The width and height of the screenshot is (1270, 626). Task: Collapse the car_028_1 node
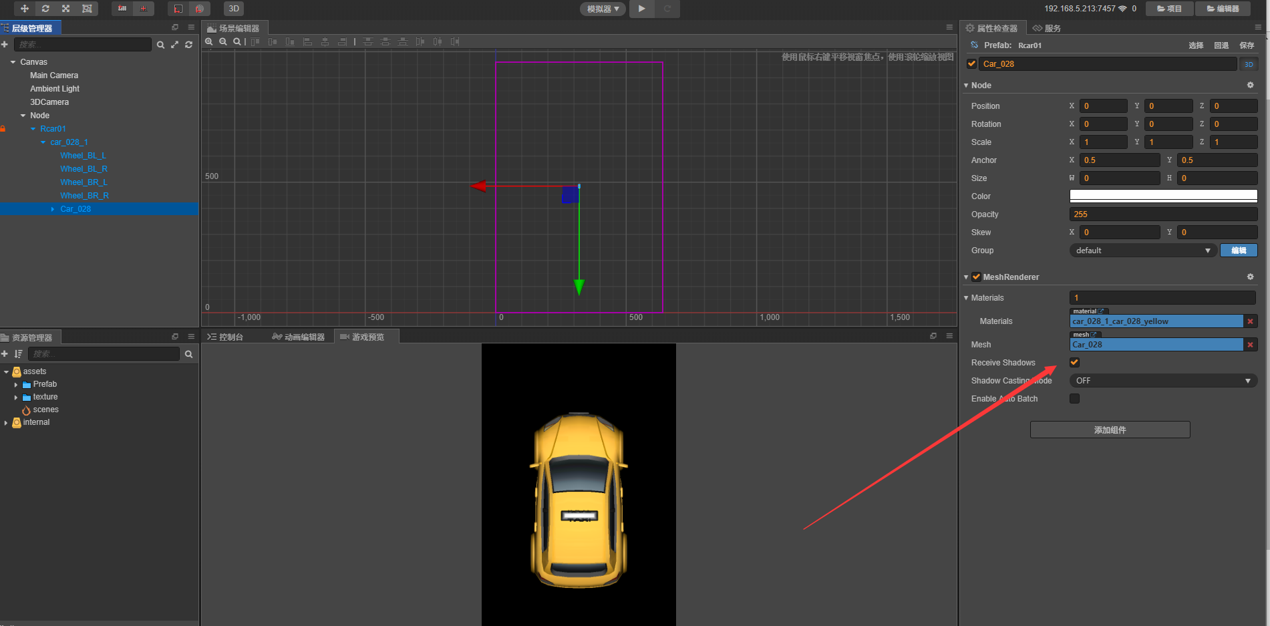[x=43, y=142]
